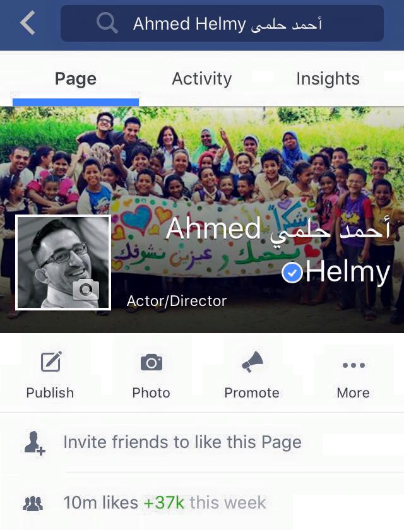Screen dimensions: 404x530
Task: Tap the blue verified badge
Action: (292, 273)
